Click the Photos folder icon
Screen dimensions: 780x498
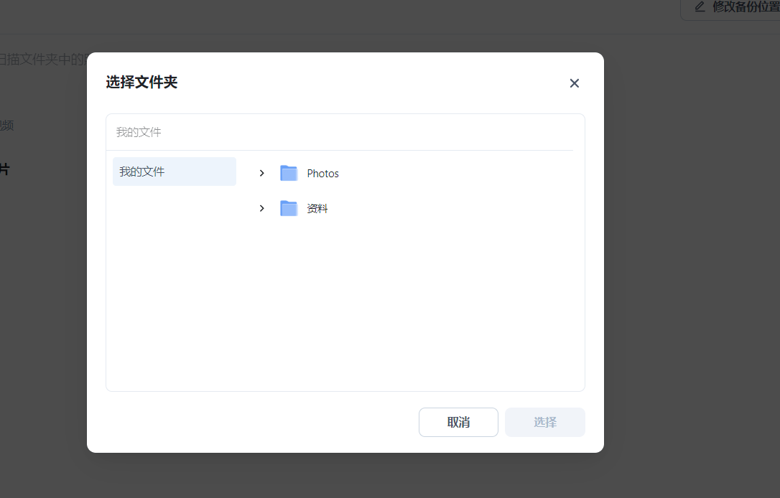289,173
